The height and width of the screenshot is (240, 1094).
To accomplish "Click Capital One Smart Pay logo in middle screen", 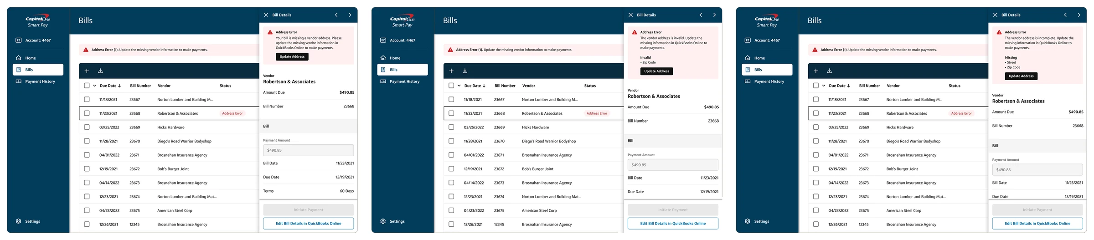I will coord(403,21).
